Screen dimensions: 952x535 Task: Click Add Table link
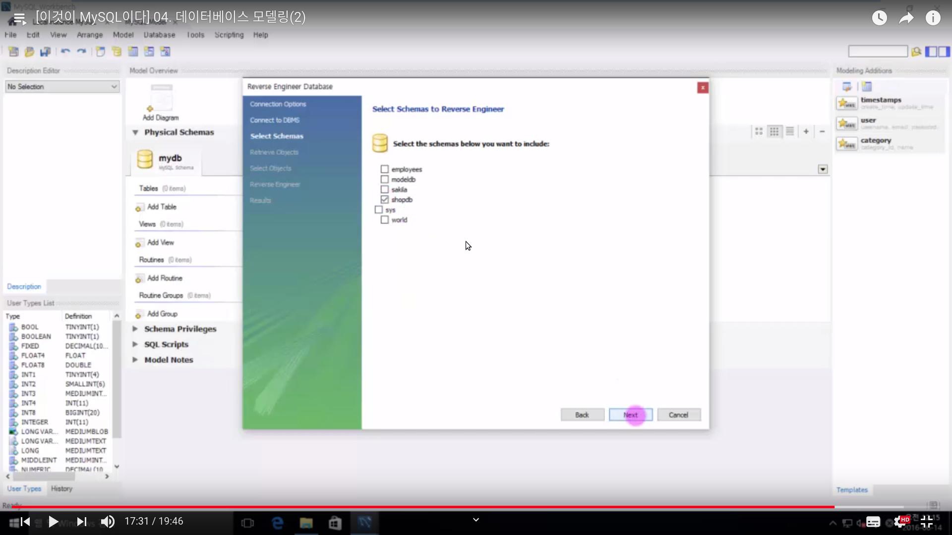pyautogui.click(x=162, y=207)
